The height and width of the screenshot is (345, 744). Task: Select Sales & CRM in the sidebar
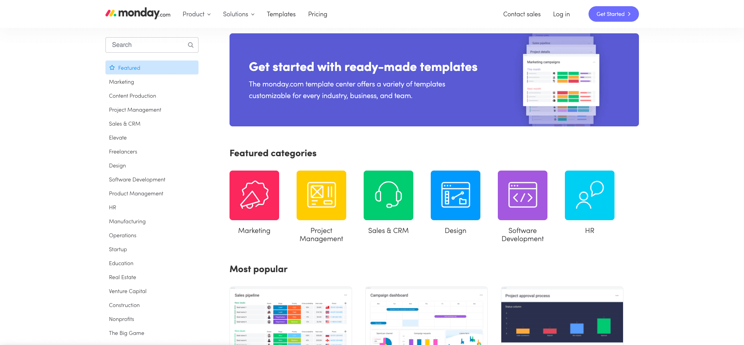pyautogui.click(x=124, y=124)
